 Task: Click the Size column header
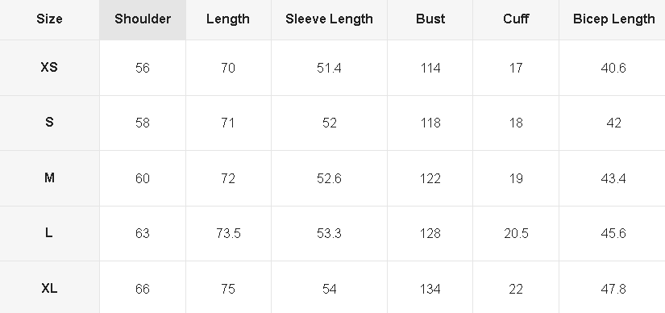point(50,19)
